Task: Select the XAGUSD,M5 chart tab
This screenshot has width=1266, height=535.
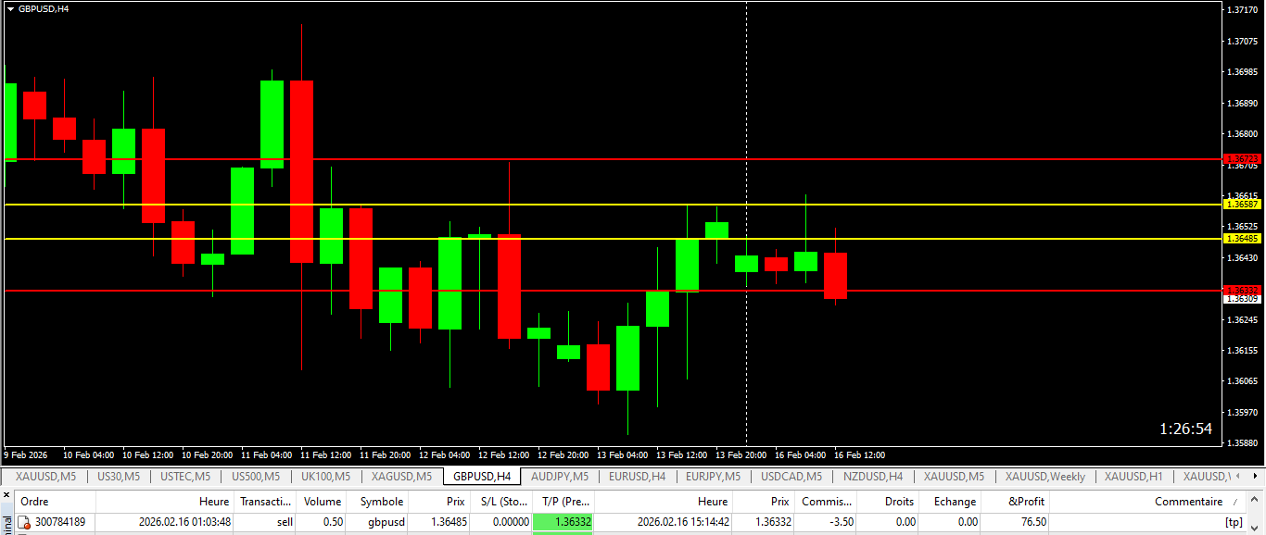Action: coord(401,477)
